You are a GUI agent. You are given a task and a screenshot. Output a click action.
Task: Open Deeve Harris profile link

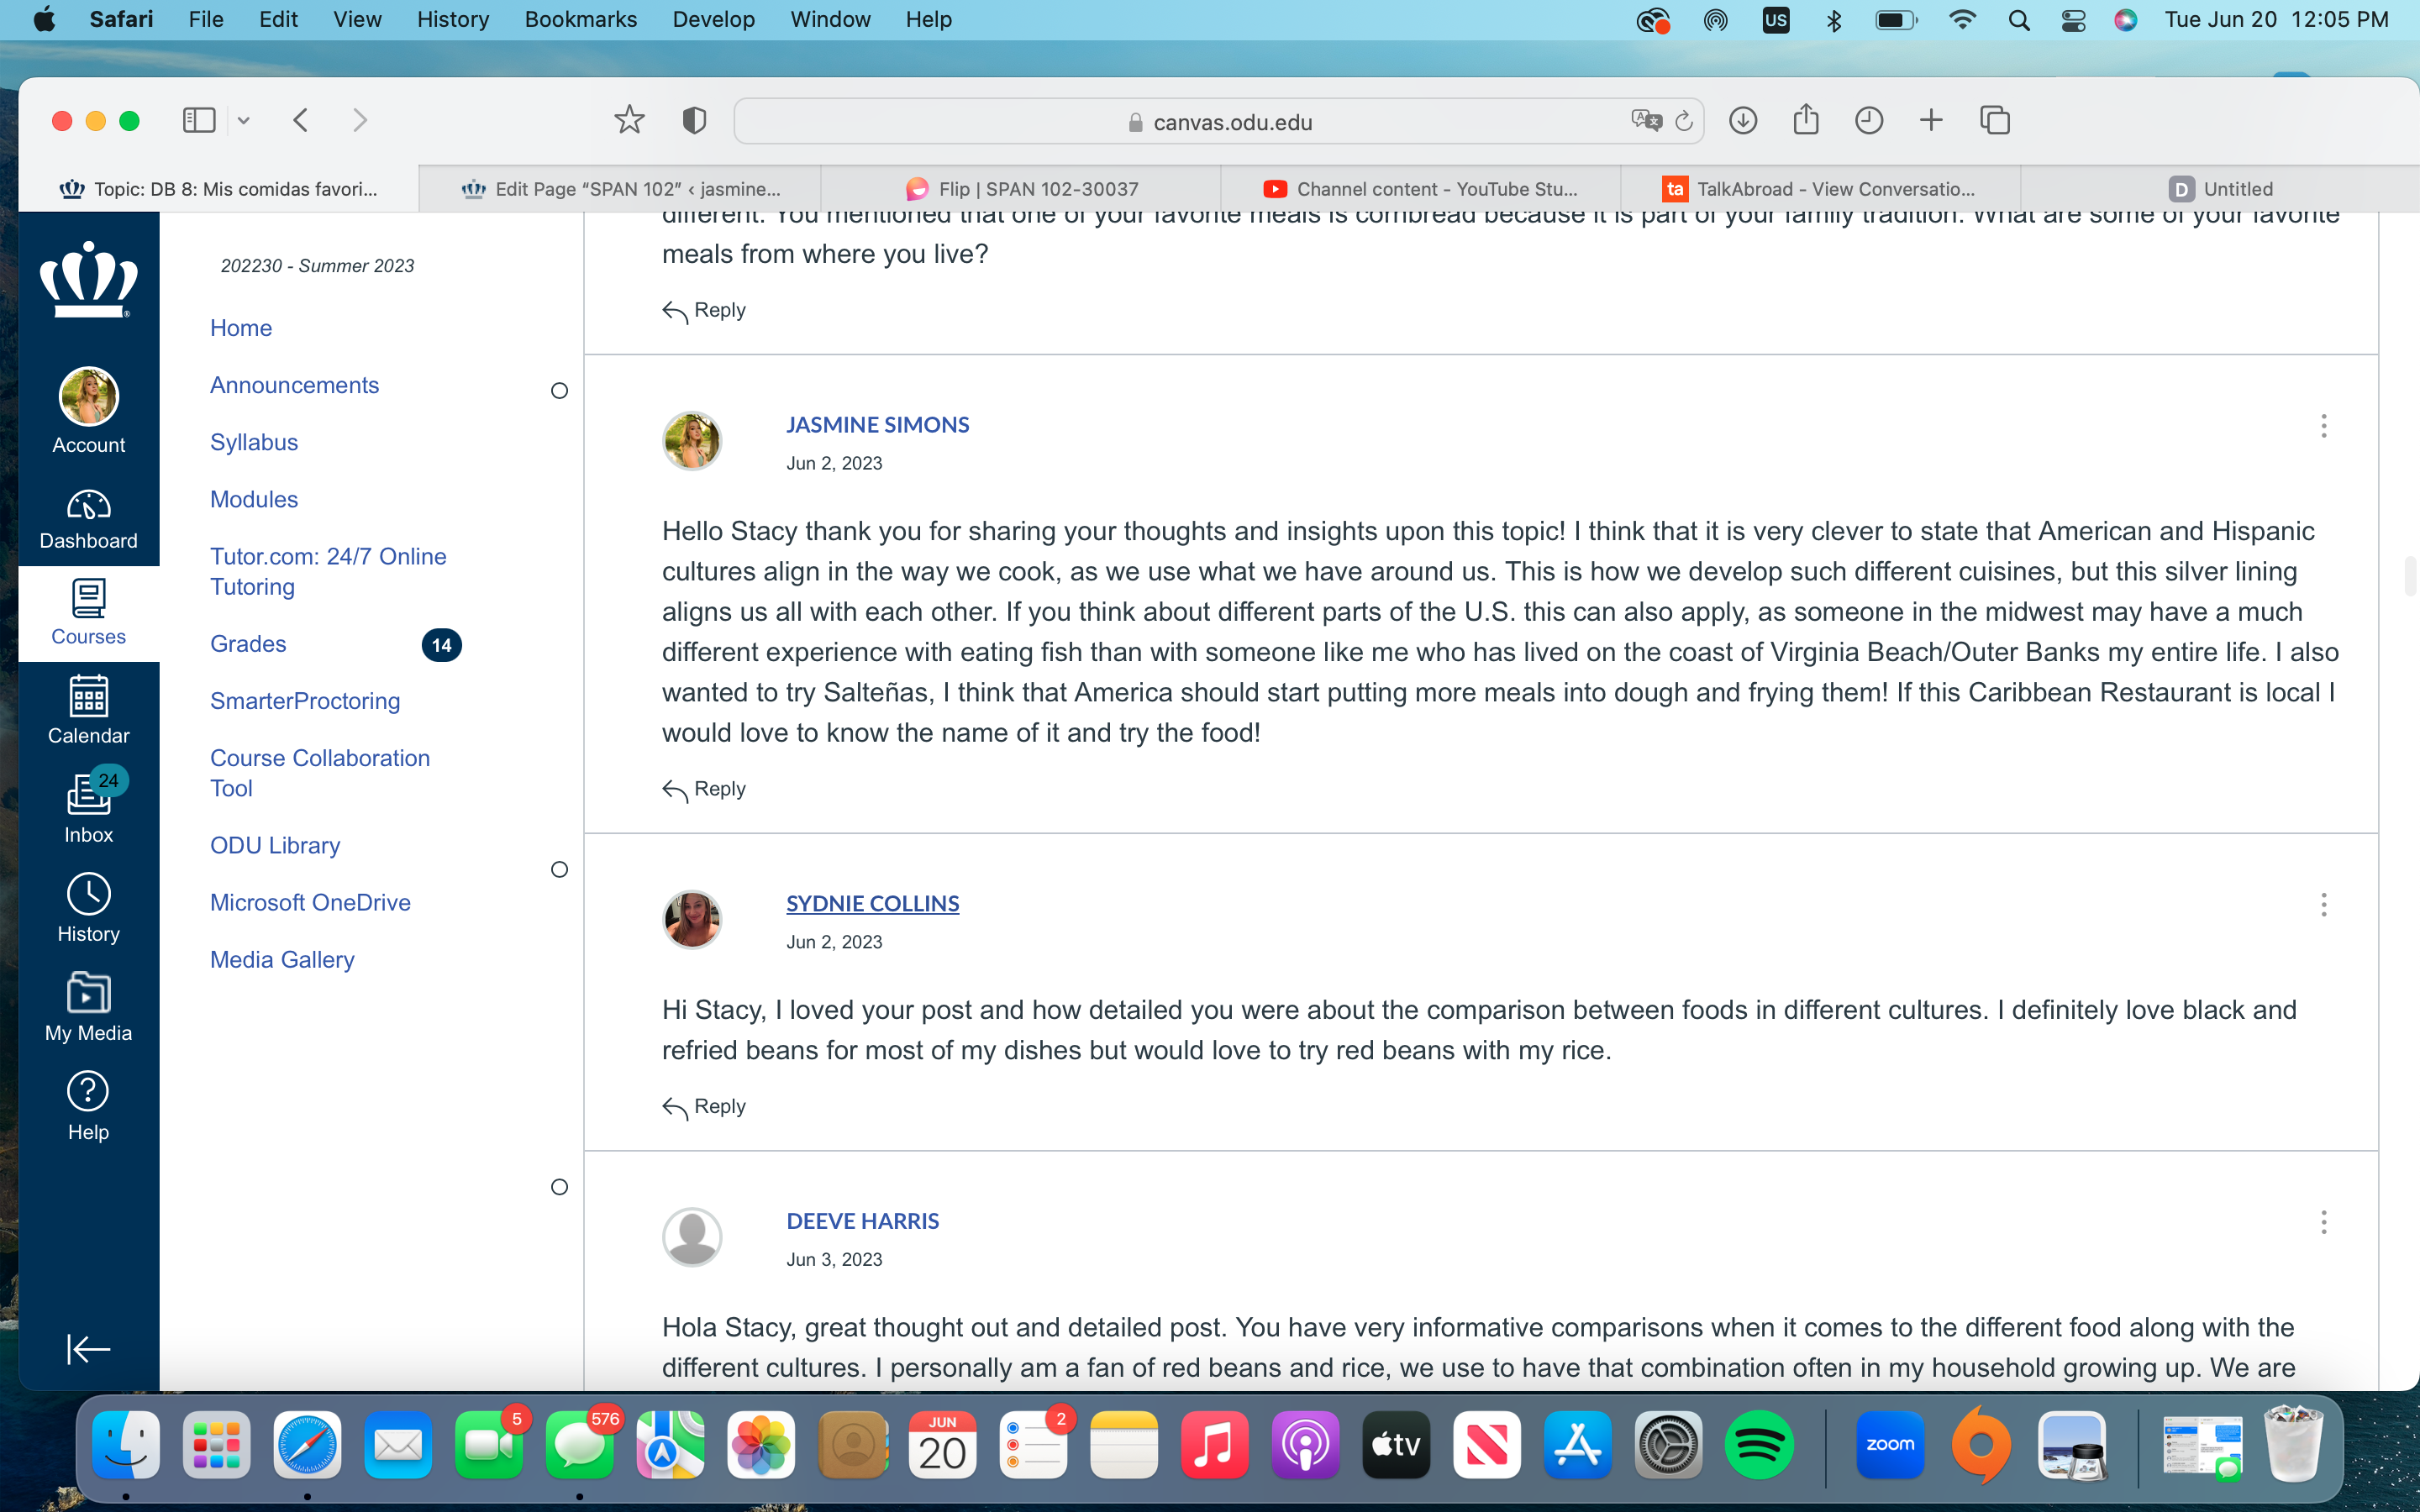pos(862,1221)
